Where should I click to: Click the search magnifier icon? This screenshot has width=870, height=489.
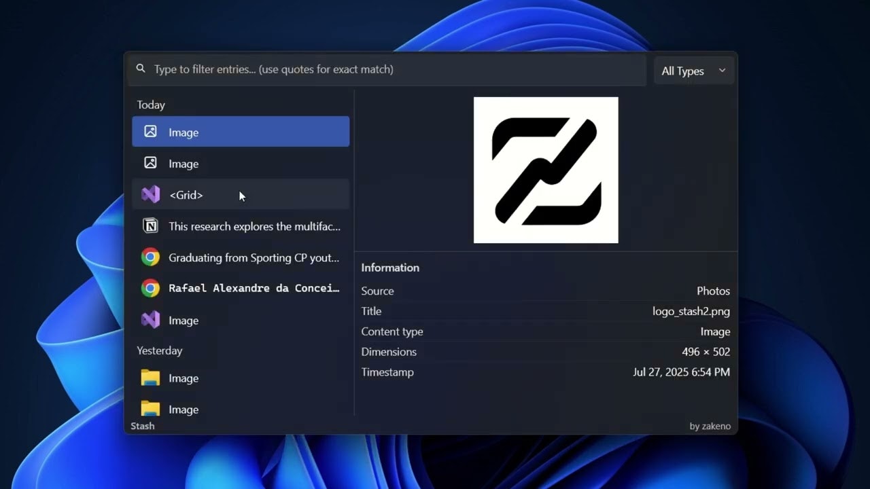click(x=141, y=69)
